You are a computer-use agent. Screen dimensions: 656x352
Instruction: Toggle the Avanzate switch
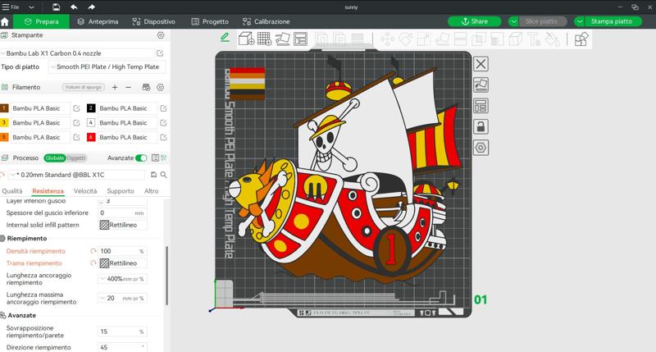tap(141, 158)
